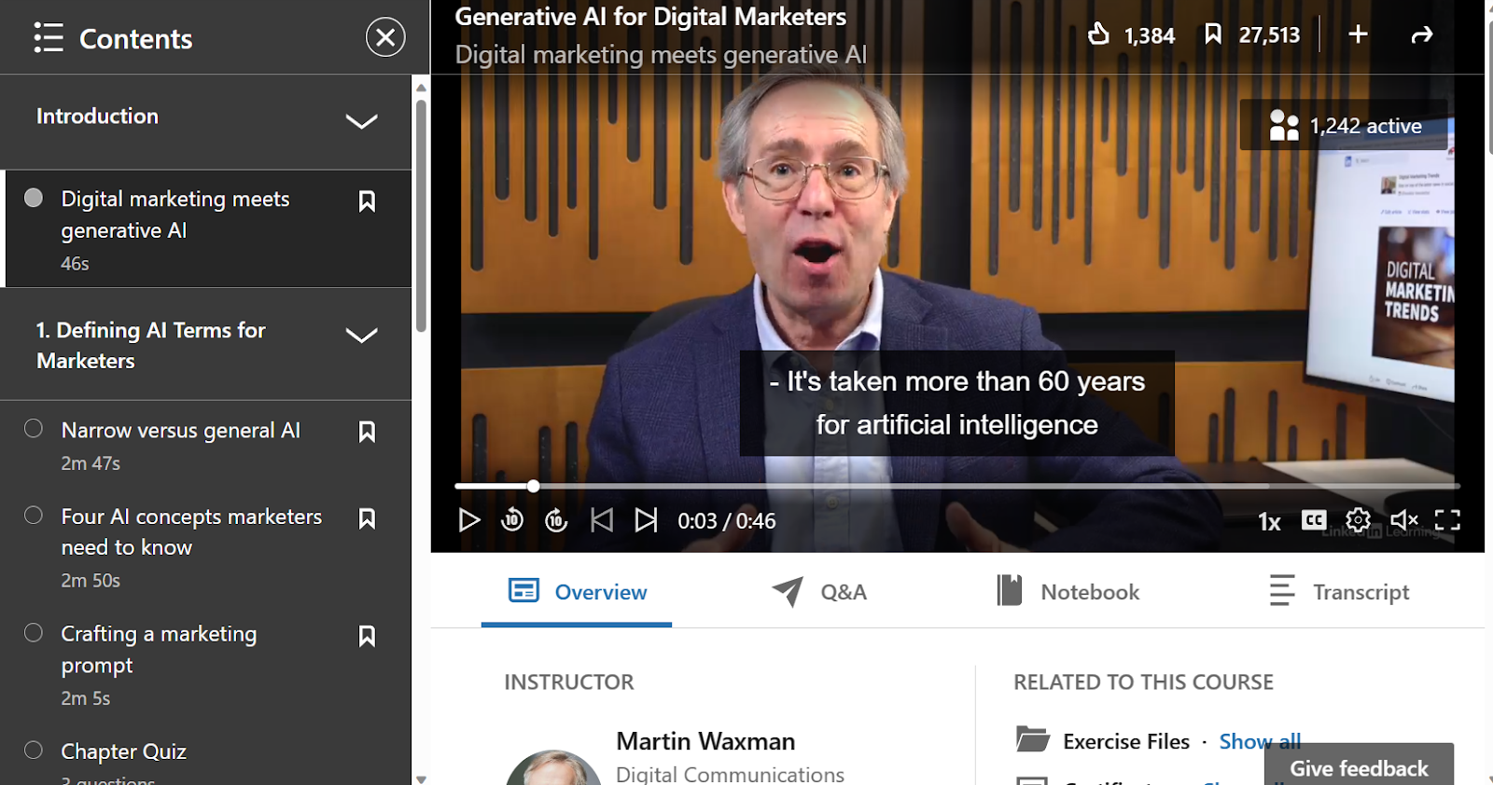Close the Contents sidebar
Image resolution: width=1493 pixels, height=785 pixels.
[385, 37]
